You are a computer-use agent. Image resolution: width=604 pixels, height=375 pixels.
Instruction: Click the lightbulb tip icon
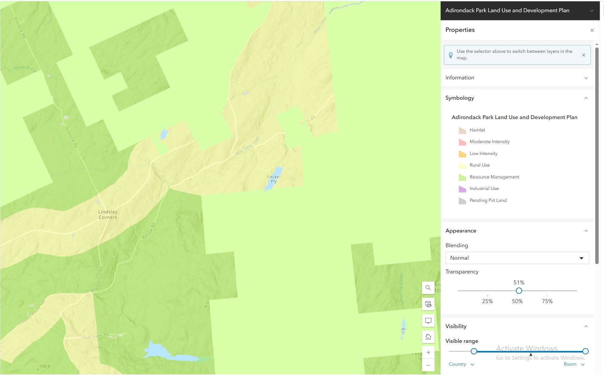point(450,55)
